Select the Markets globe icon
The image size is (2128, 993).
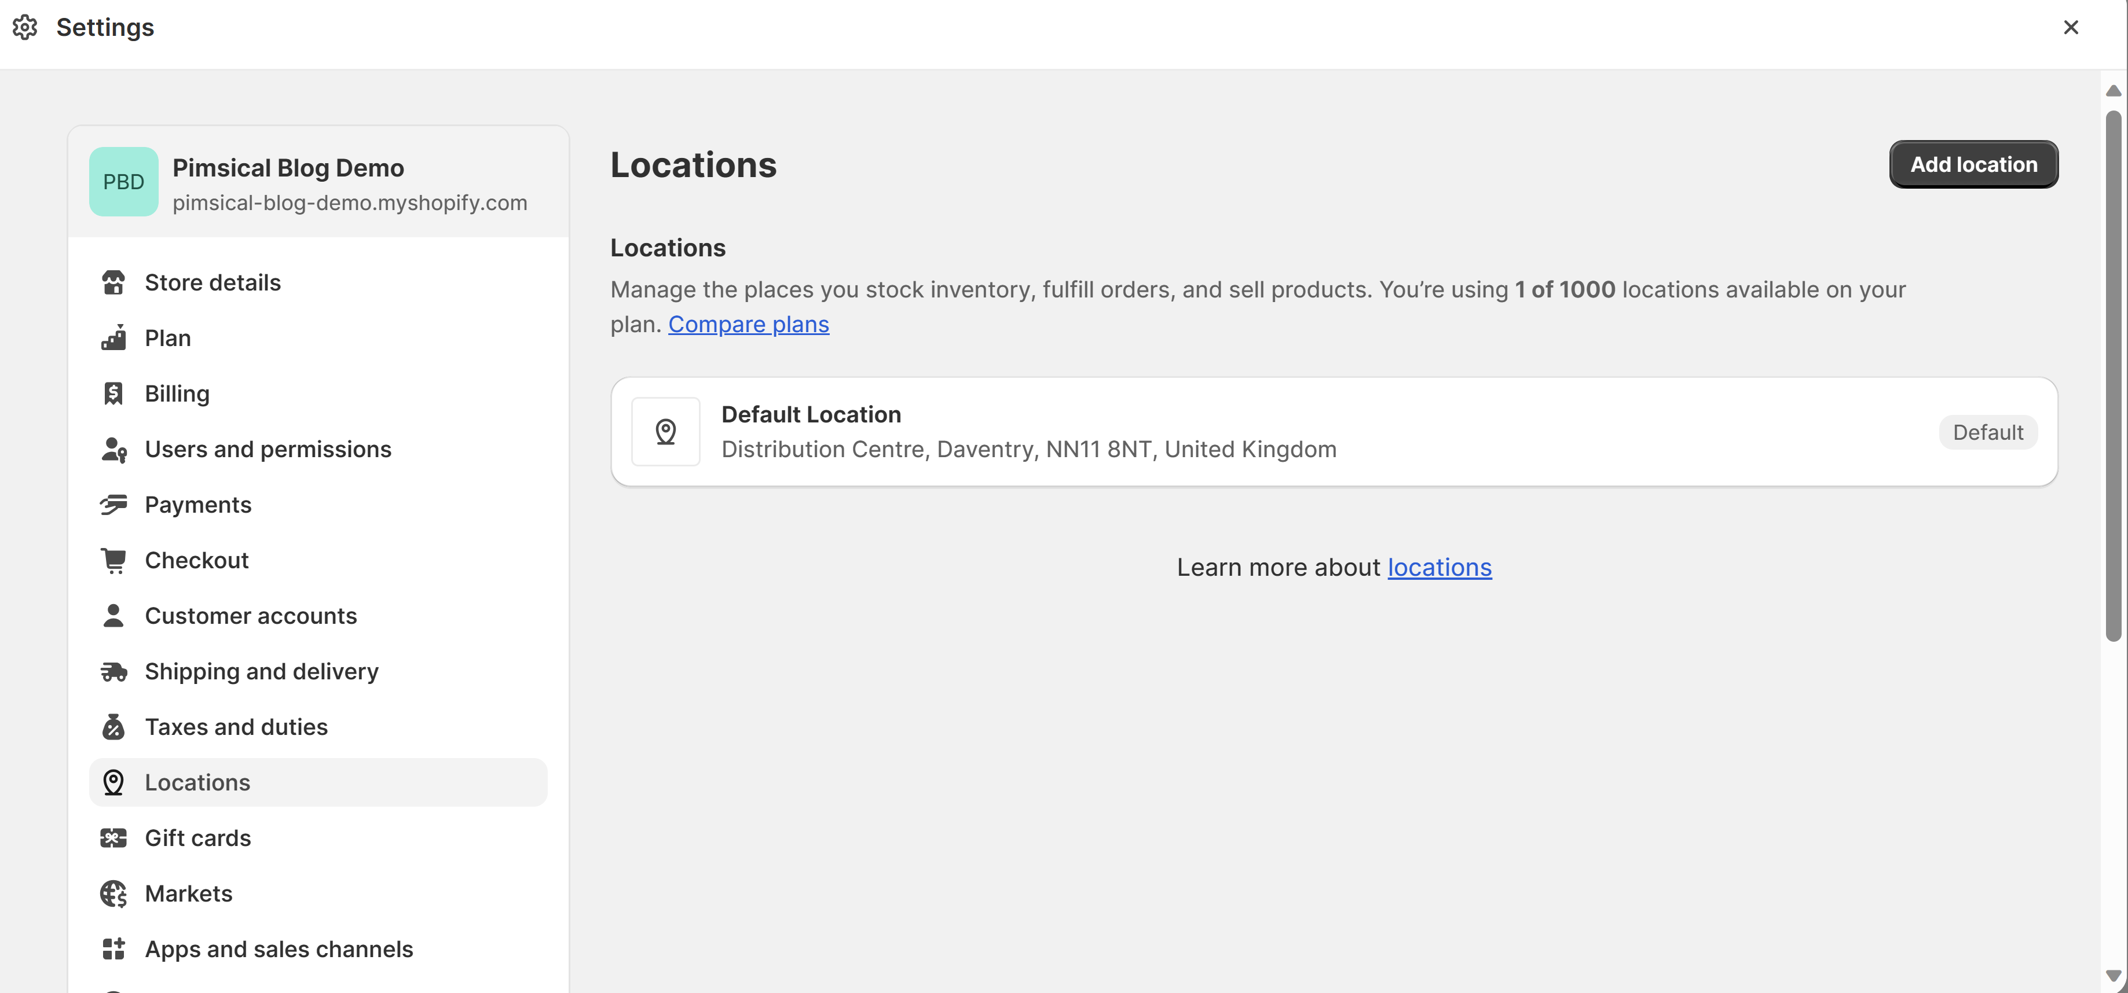[113, 893]
